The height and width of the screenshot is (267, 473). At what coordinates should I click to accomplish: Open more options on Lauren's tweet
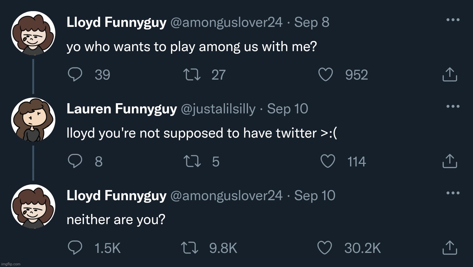pos(453,106)
